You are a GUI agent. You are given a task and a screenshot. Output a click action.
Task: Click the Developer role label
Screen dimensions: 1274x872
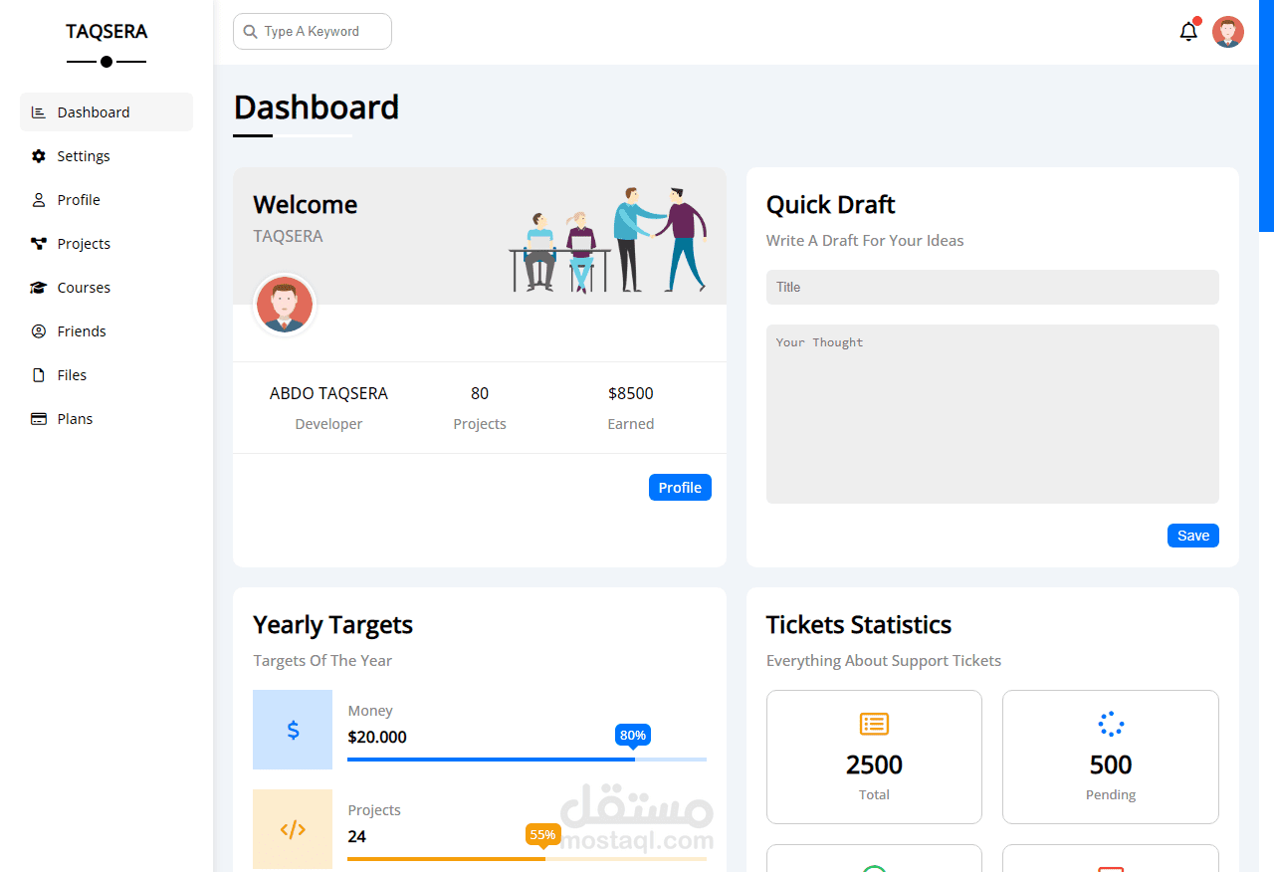[328, 424]
